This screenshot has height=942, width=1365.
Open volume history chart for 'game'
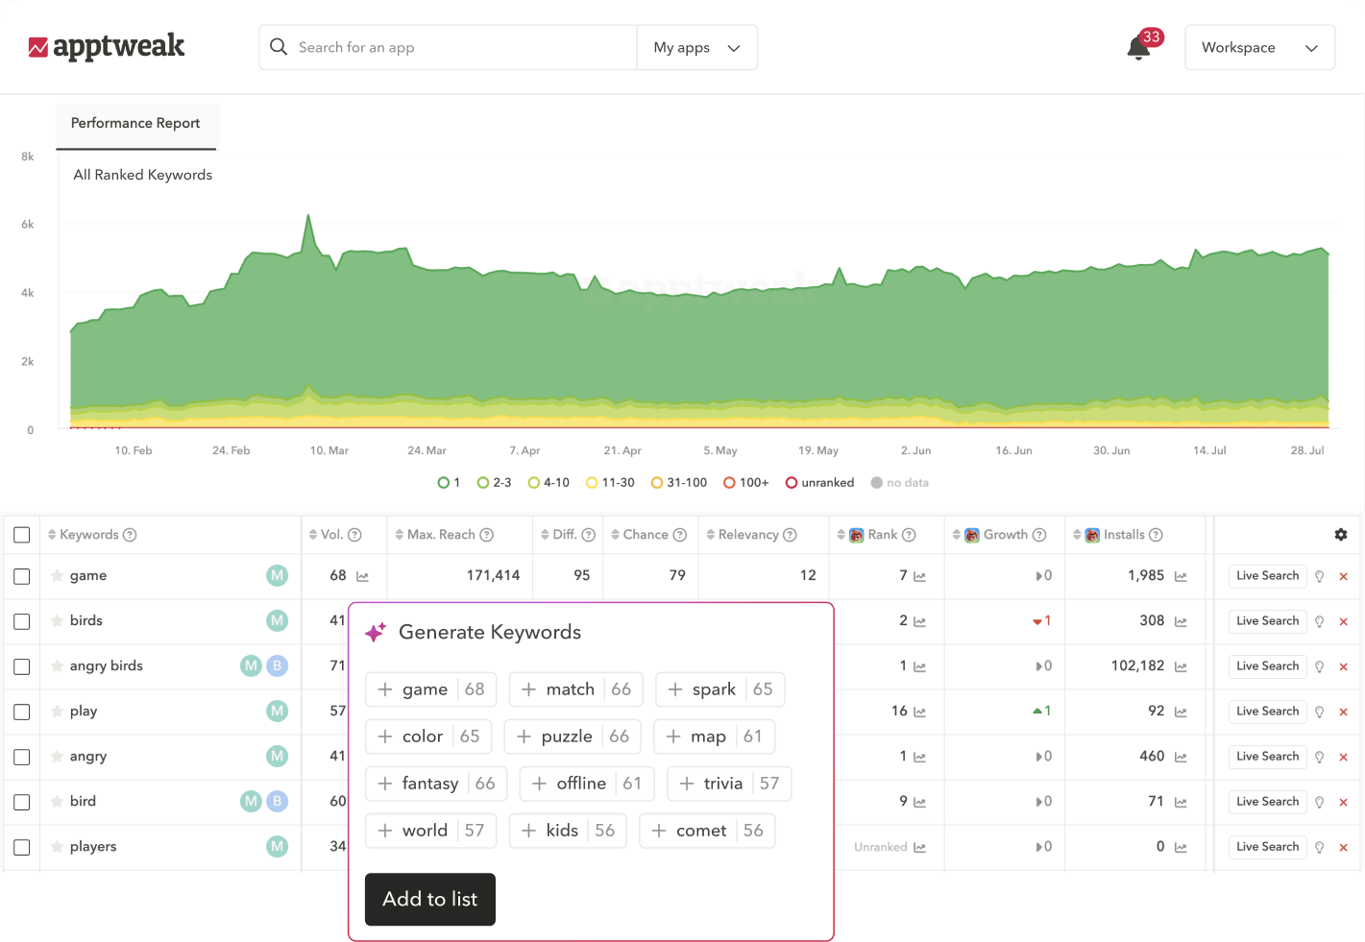tap(362, 577)
